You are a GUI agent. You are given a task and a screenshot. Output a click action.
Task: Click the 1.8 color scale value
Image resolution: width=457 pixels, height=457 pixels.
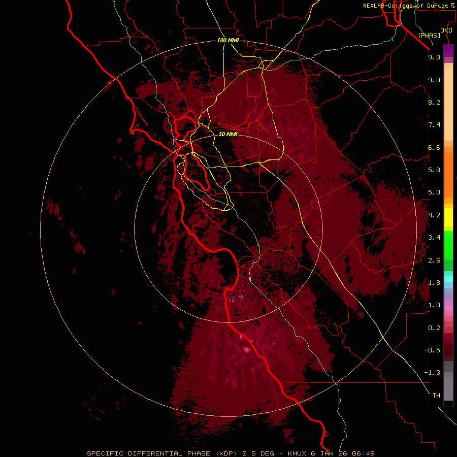434,283
